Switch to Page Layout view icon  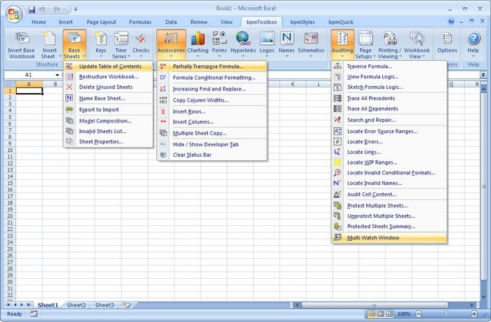[380, 314]
